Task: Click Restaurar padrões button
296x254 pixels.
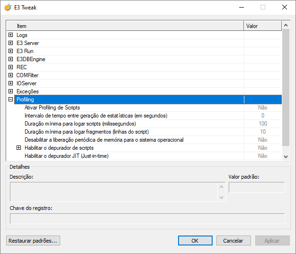Action: click(x=33, y=241)
